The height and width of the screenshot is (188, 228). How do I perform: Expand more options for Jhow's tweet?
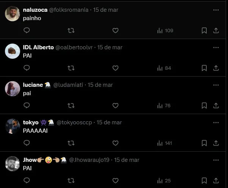point(216,160)
